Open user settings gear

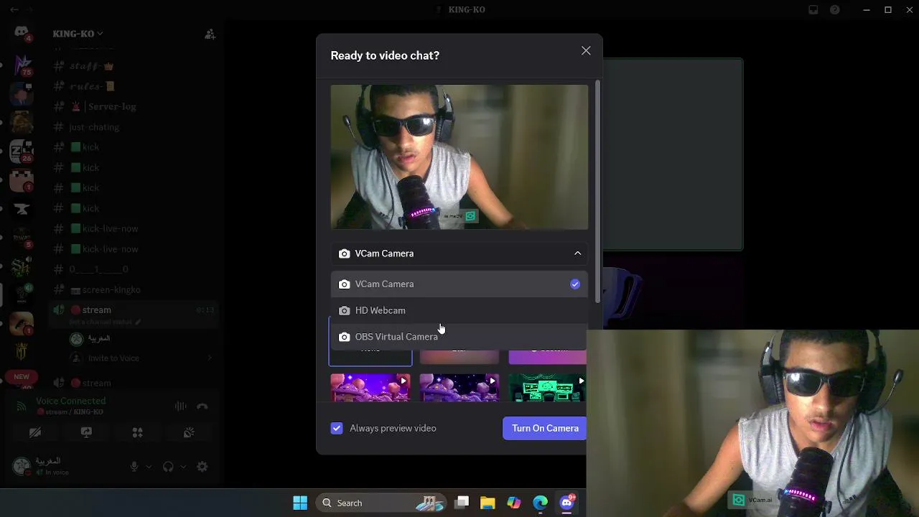[202, 467]
